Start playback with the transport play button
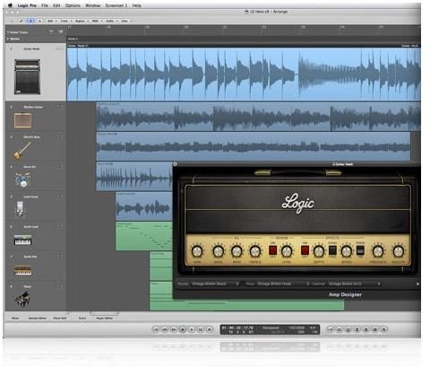 coord(192,329)
